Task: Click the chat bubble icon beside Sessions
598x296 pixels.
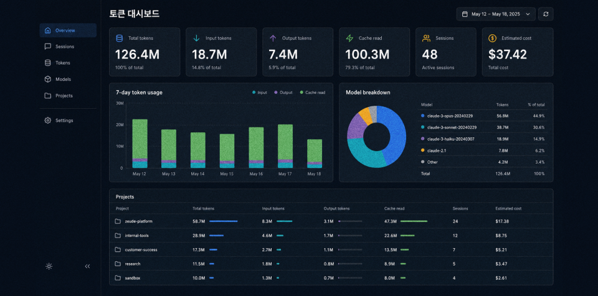Action: pyautogui.click(x=48, y=47)
